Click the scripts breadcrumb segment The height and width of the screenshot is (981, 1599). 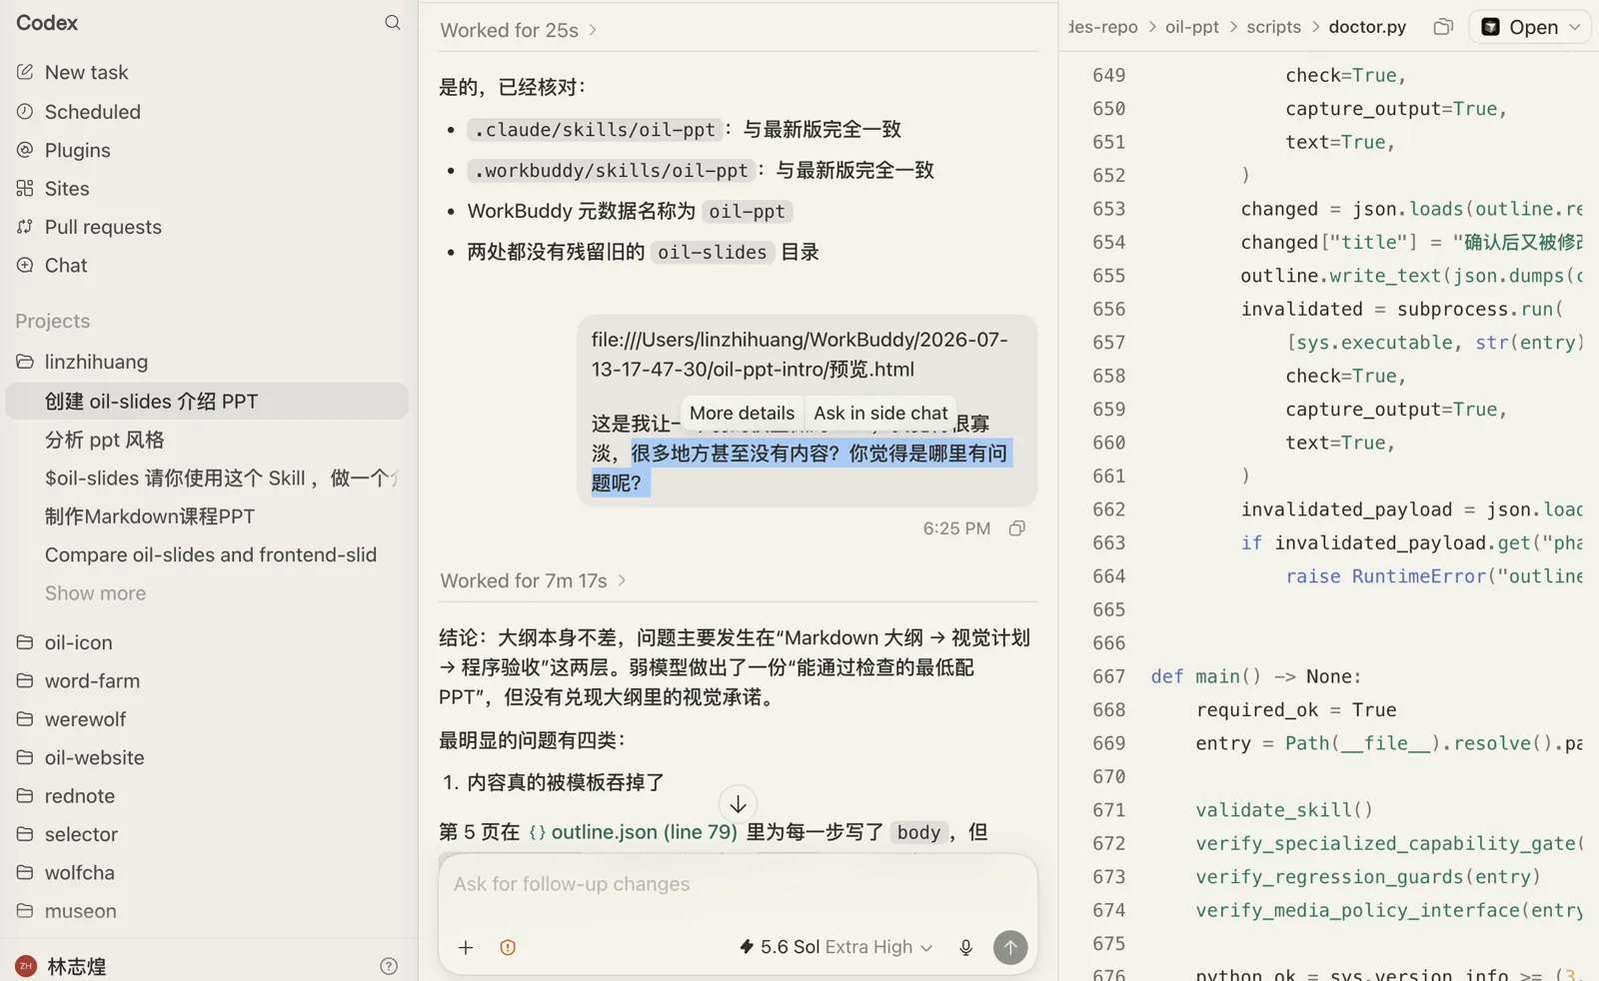tap(1273, 27)
